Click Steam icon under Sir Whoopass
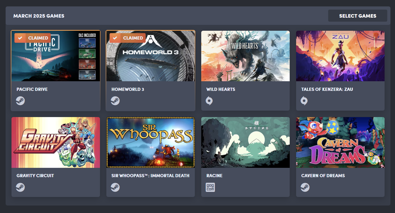 click(x=115, y=187)
